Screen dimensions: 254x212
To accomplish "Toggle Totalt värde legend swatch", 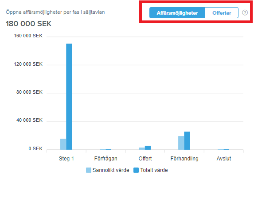I will click(x=136, y=170).
